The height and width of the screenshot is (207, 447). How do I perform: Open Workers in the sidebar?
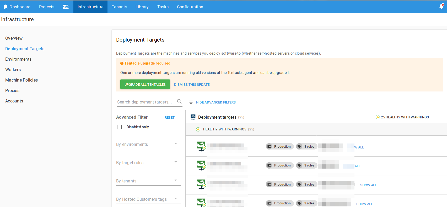coord(13,70)
